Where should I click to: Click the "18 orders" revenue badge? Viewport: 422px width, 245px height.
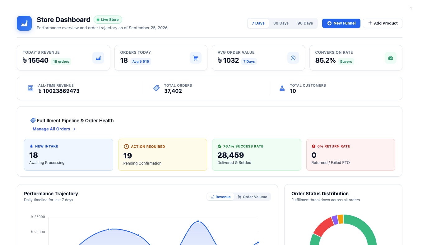click(61, 61)
